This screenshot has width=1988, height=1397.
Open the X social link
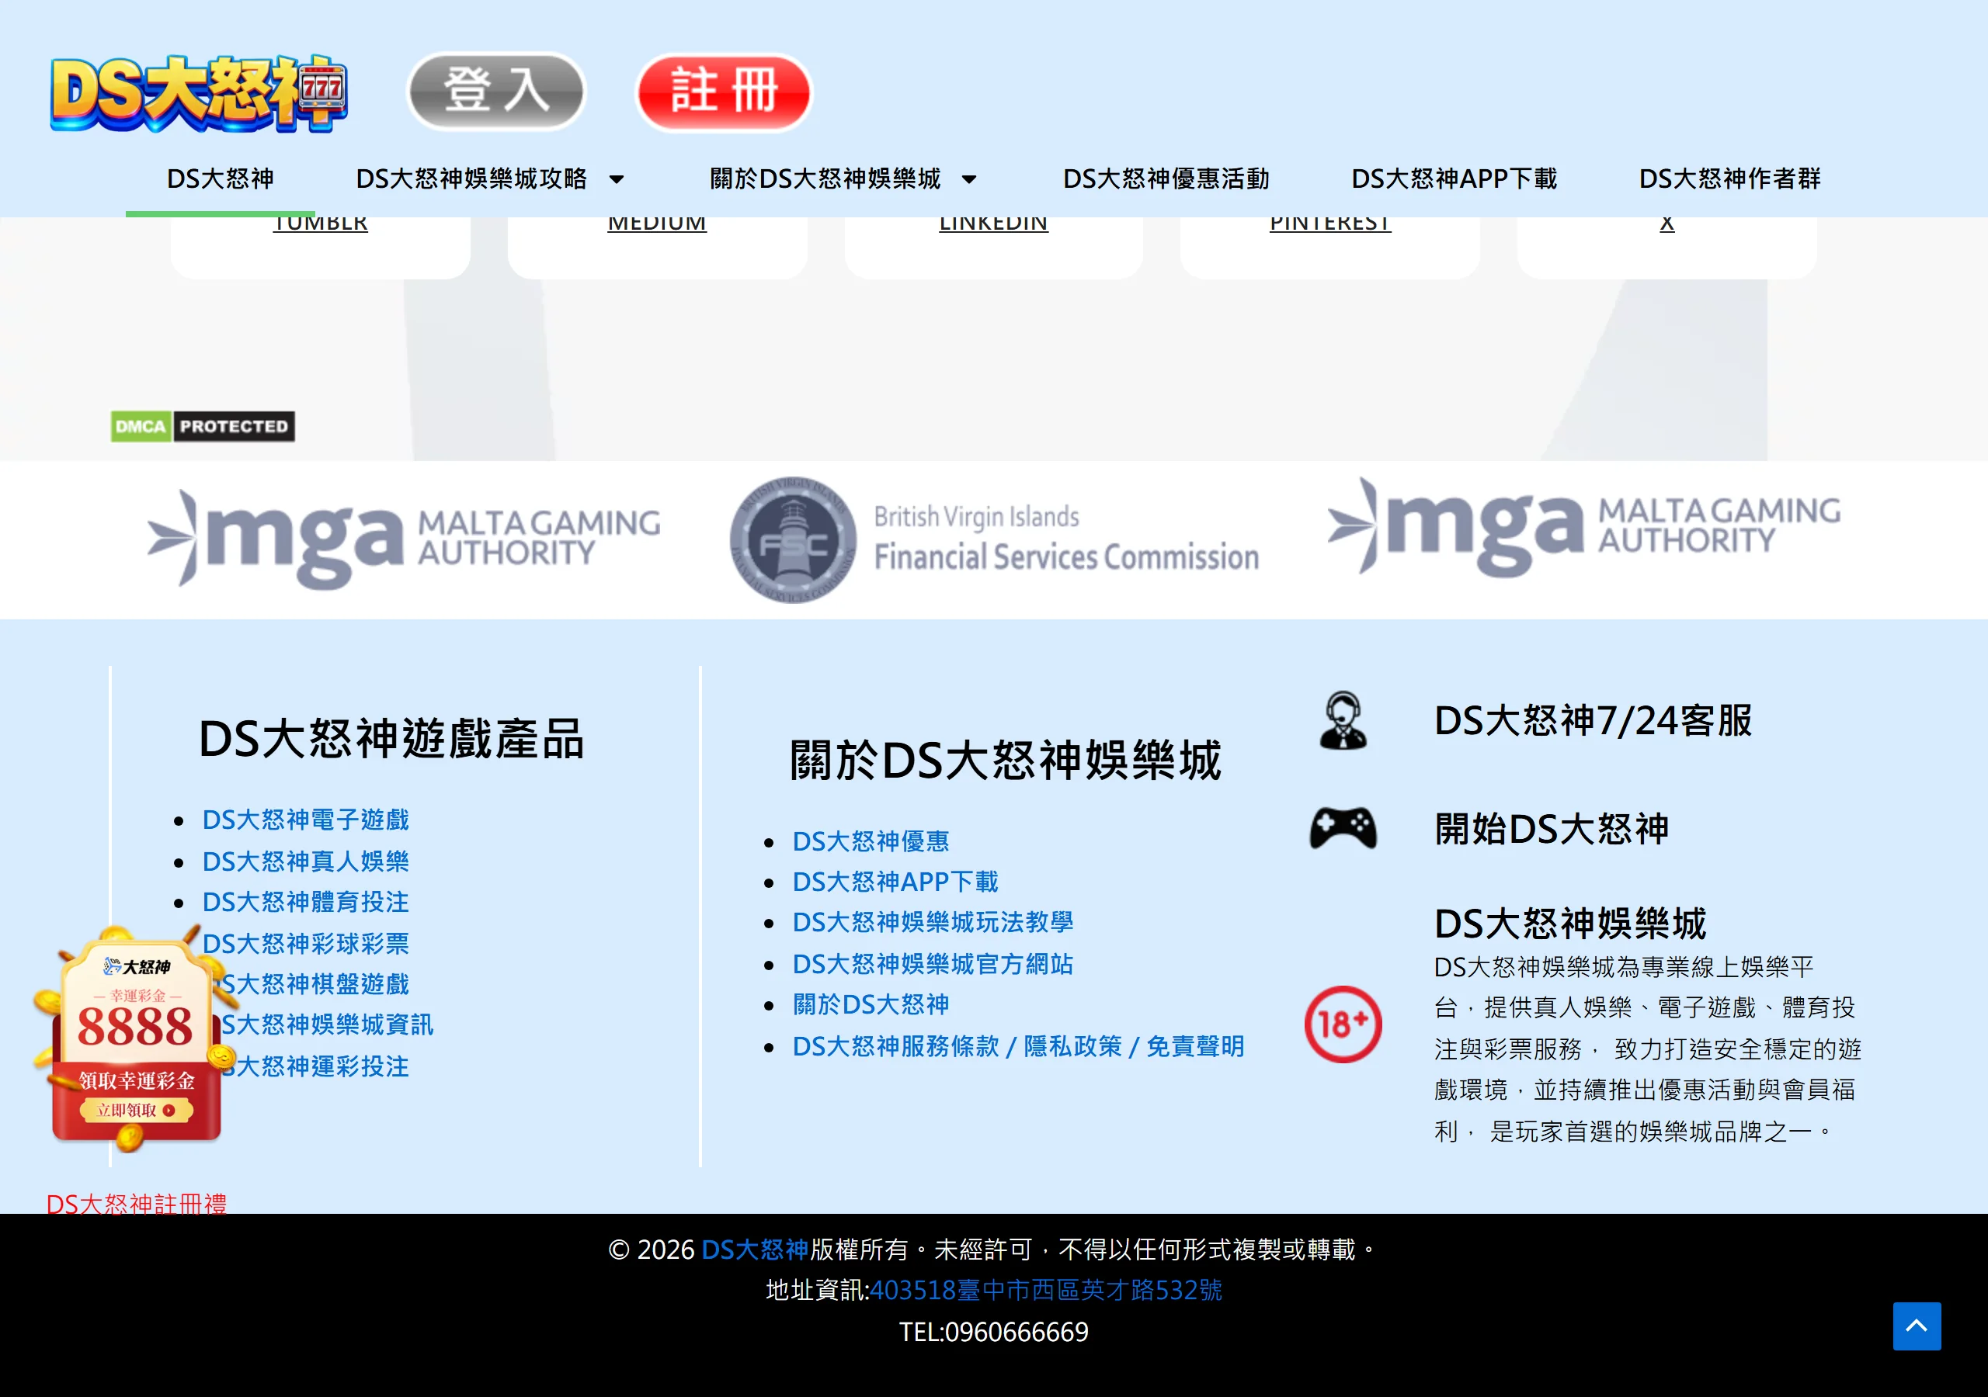click(1667, 224)
